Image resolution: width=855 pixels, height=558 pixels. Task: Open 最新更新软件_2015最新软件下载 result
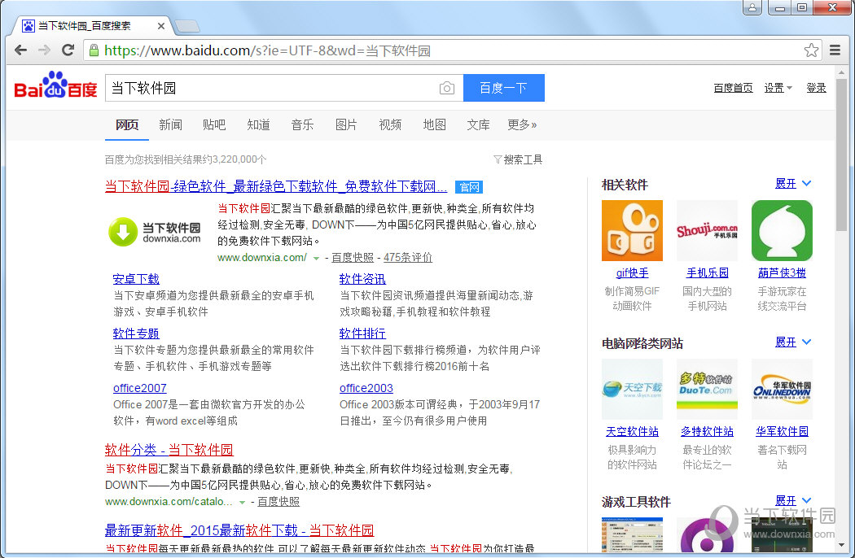(239, 530)
